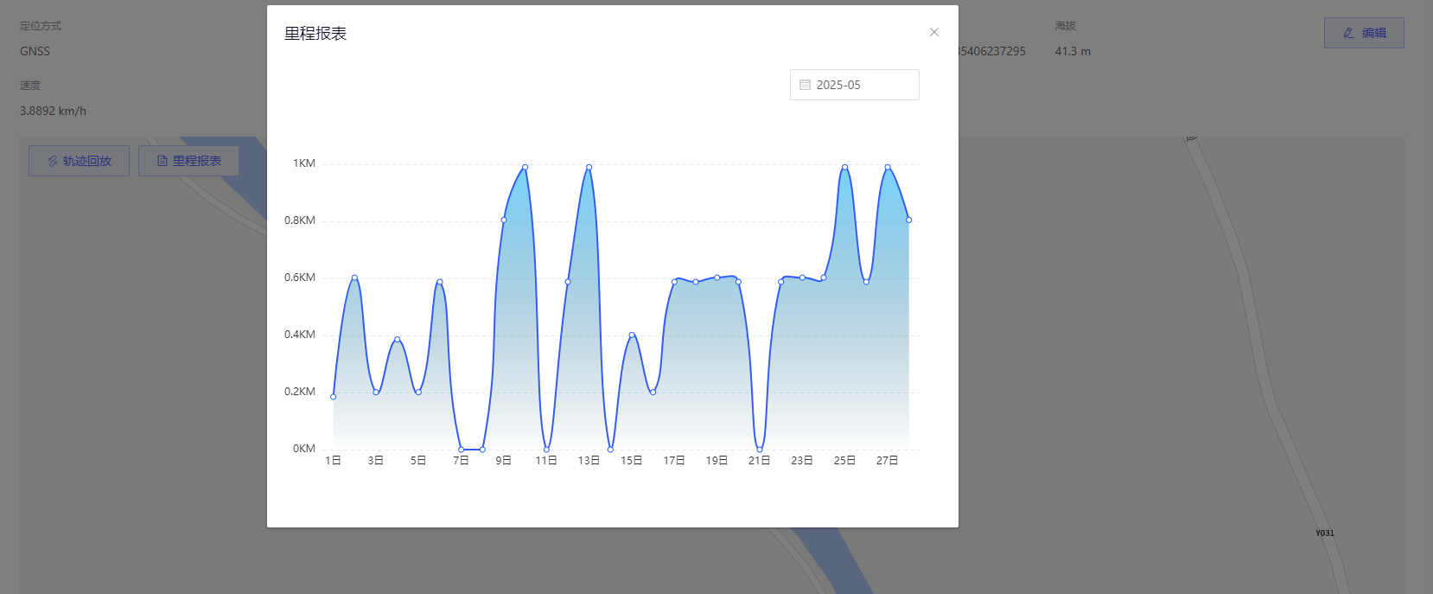Click the 7日 zero-value data point
1433x594 pixels.
click(x=461, y=450)
